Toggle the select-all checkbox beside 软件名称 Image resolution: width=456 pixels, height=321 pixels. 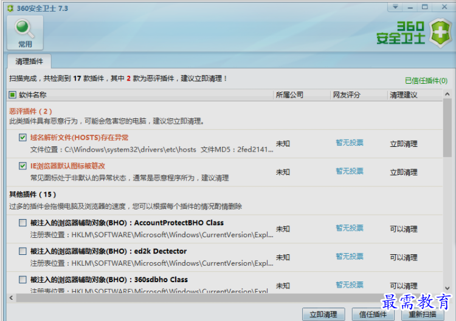click(x=12, y=95)
